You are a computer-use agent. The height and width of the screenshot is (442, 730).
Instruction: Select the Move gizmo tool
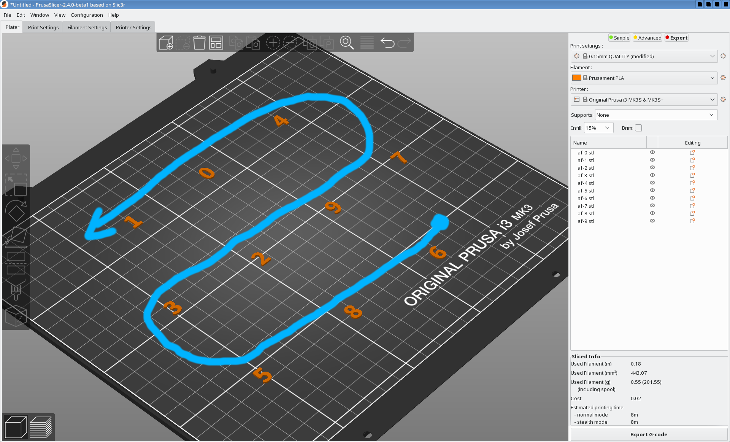(x=16, y=158)
